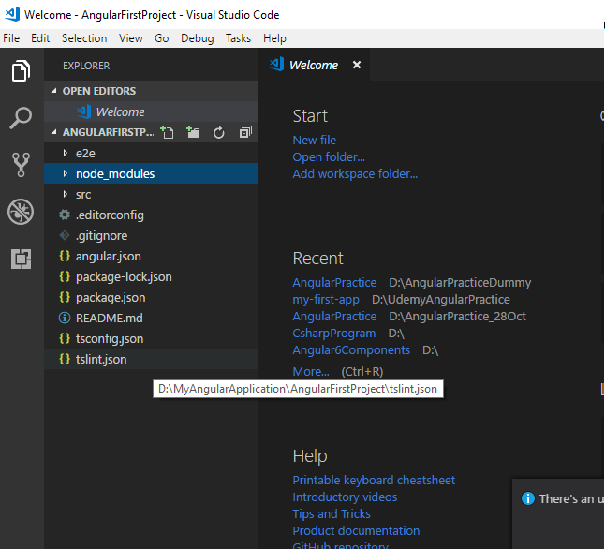
Task: Collapse the ANGULARFIRSTP... project section
Action: [x=54, y=132]
